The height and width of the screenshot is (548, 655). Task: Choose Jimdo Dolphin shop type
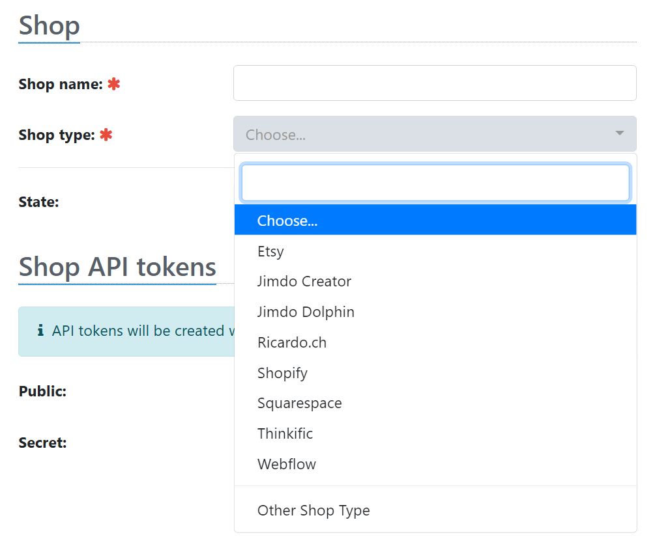(x=435, y=312)
